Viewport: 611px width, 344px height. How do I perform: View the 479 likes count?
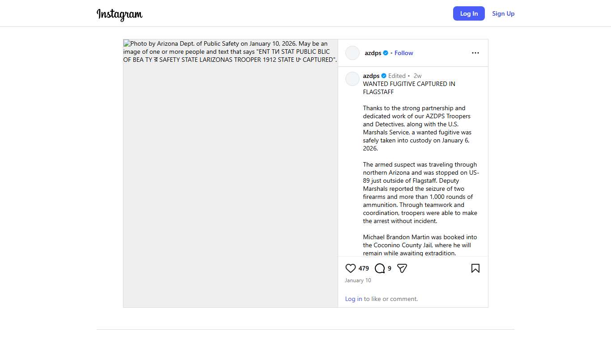coord(364,268)
